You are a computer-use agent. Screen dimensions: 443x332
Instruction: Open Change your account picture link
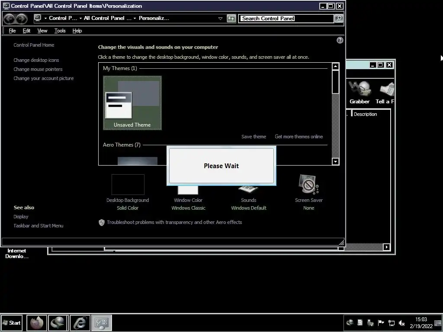pos(44,78)
